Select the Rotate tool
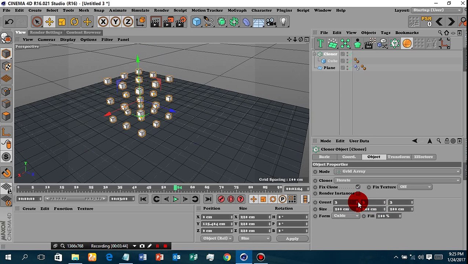The image size is (468, 264). (x=74, y=22)
